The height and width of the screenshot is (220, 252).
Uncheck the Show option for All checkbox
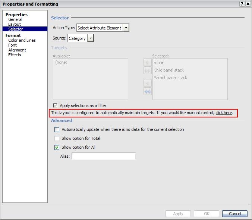point(57,148)
